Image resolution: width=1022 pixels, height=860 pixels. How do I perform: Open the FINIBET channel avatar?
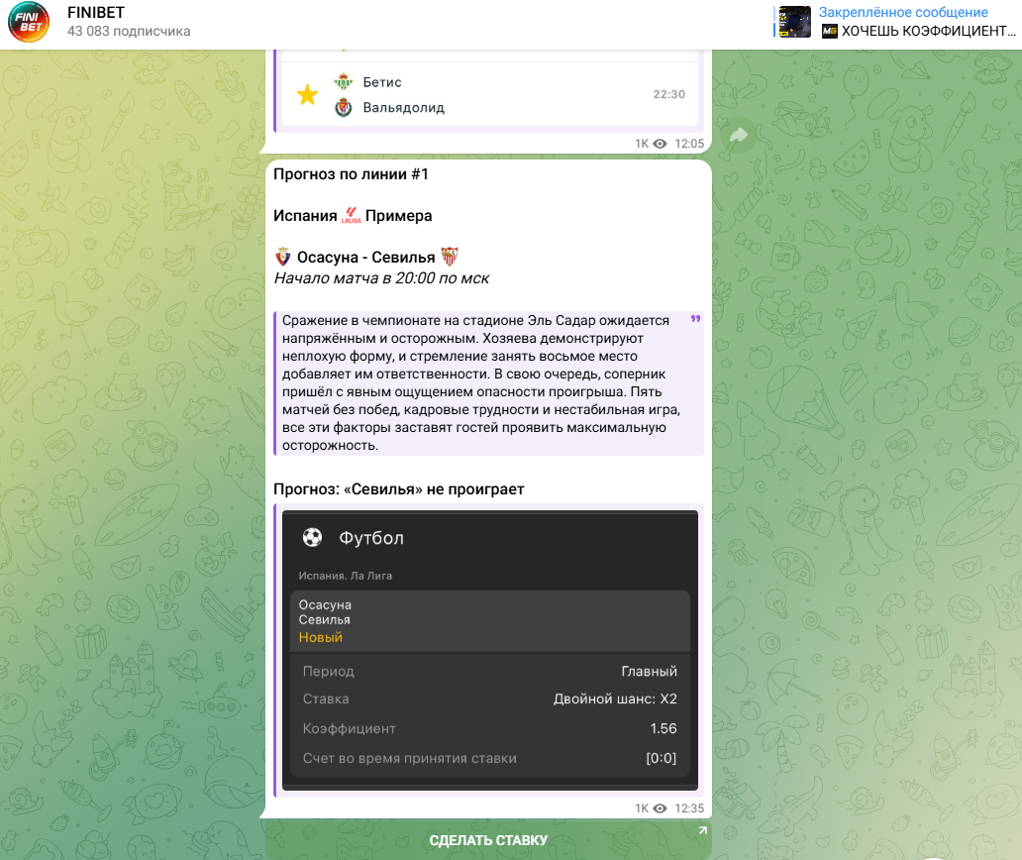pyautogui.click(x=29, y=22)
